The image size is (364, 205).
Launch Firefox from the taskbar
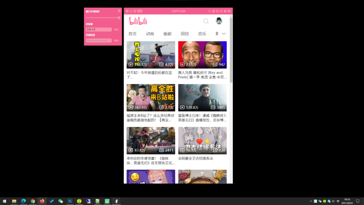coord(42,201)
